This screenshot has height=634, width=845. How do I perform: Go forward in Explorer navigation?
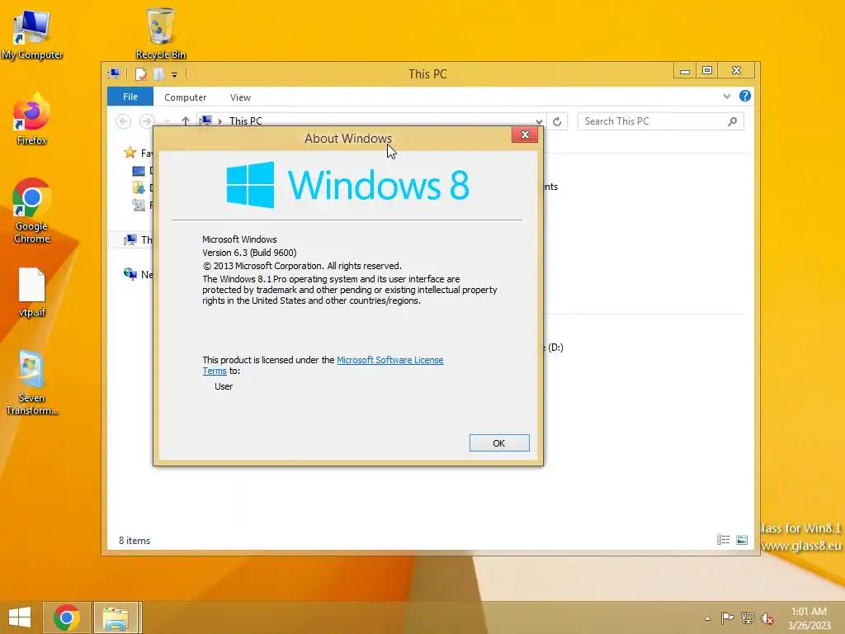point(147,121)
